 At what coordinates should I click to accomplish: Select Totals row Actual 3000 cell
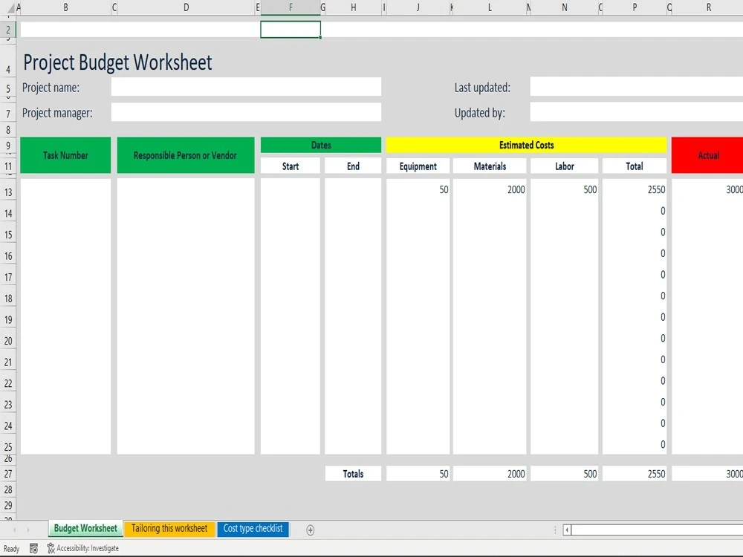[x=707, y=474]
